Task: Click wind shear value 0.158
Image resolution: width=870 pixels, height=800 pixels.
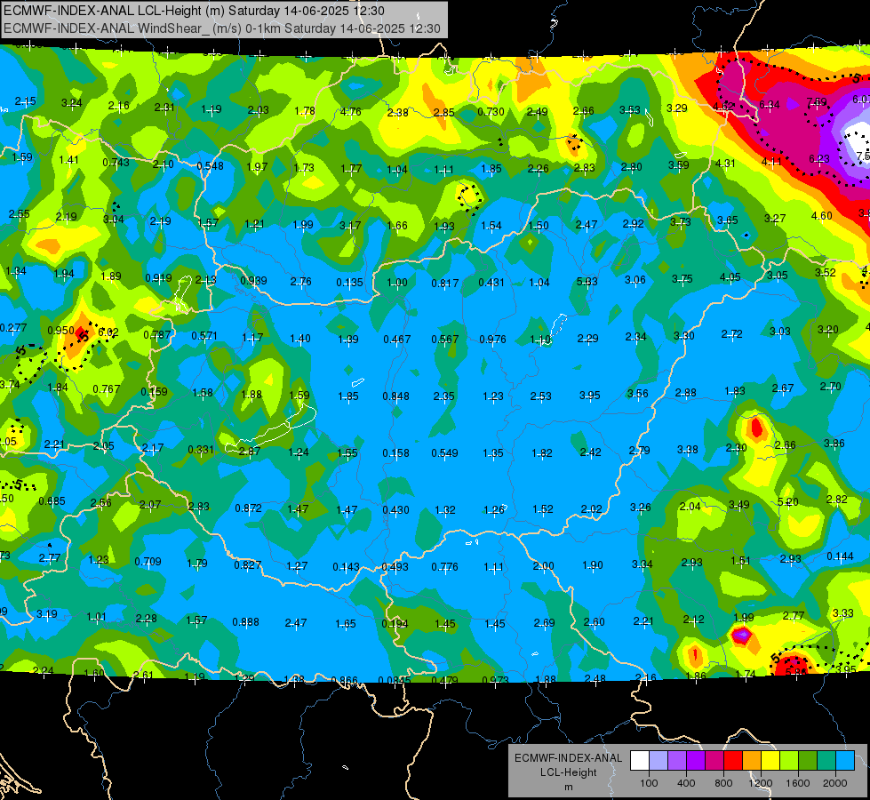Action: (x=396, y=453)
